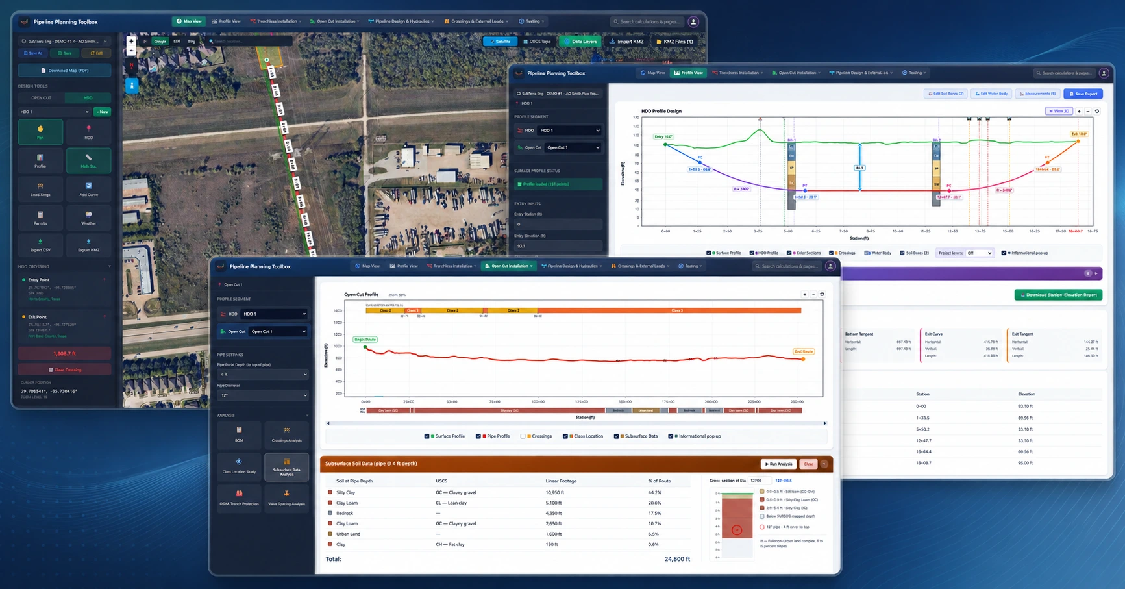Reset zoom on the Open Cut Profile chart
The width and height of the screenshot is (1125, 589).
pyautogui.click(x=822, y=294)
